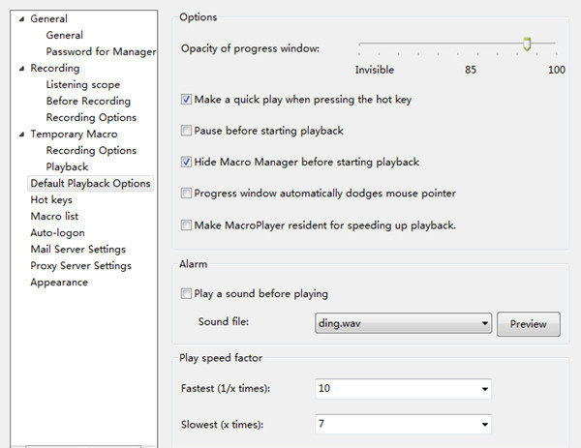Image resolution: width=581 pixels, height=448 pixels.
Task: Select Before Recording tree item
Action: (x=88, y=102)
